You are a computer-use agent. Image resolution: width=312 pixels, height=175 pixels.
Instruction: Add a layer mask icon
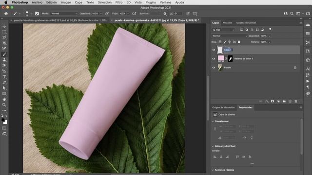(273, 101)
